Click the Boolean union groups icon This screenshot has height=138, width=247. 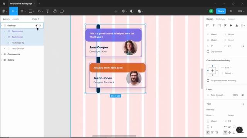139,11
